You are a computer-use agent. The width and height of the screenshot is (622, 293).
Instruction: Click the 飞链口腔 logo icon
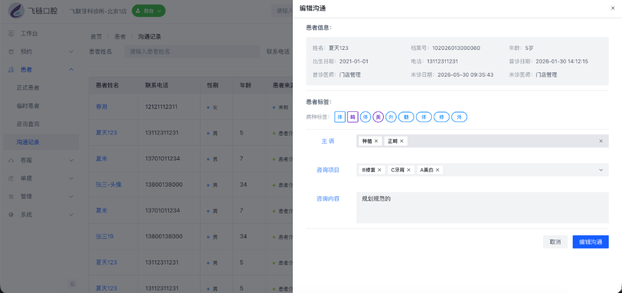[16, 10]
